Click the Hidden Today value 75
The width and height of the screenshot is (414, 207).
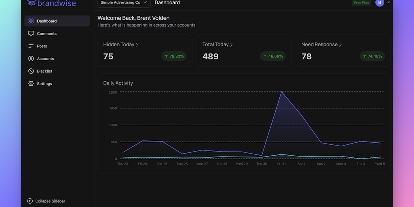(108, 57)
